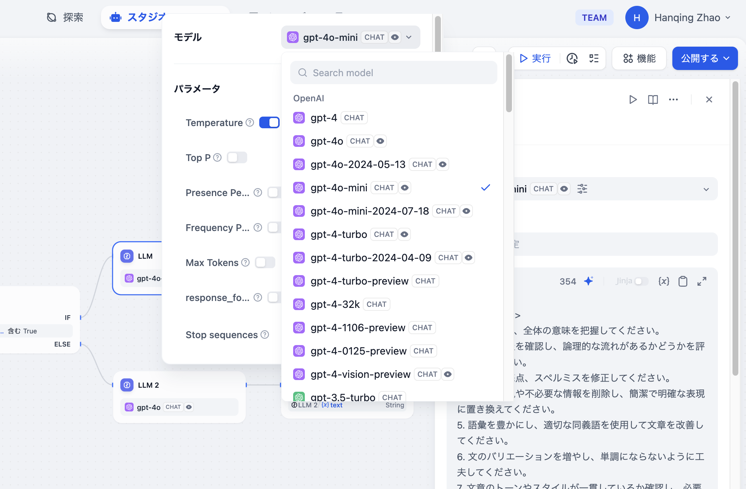Click the ELSE branch label
The height and width of the screenshot is (489, 746).
[62, 344]
